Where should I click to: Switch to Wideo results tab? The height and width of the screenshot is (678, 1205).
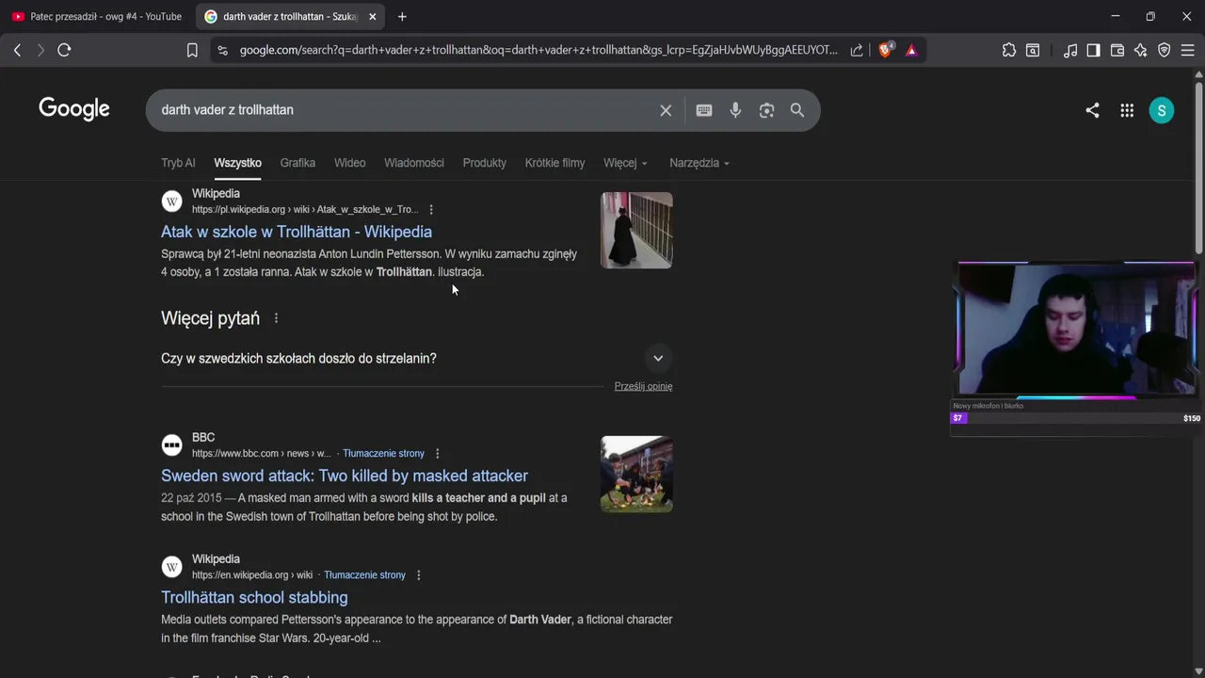349,163
